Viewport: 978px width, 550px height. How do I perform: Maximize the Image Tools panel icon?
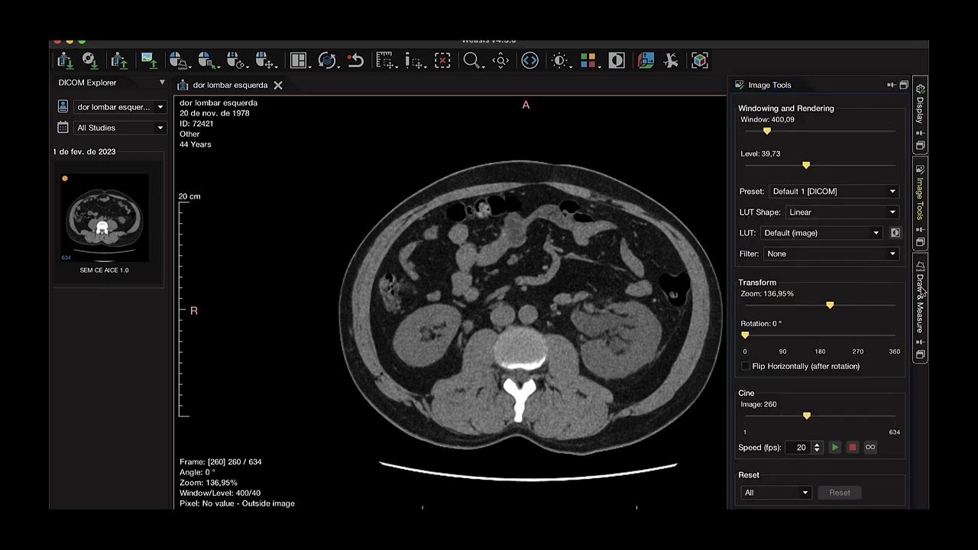click(x=904, y=85)
